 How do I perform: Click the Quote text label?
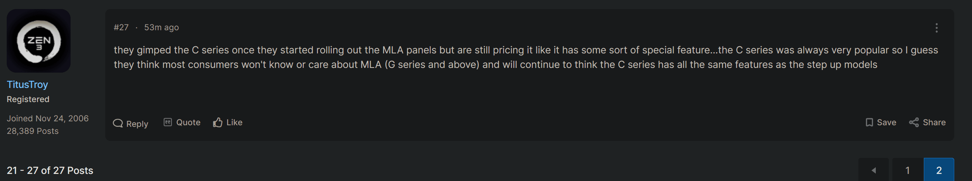point(188,122)
